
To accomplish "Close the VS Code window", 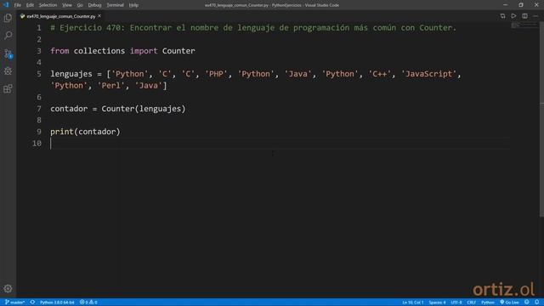I will 536,5.
